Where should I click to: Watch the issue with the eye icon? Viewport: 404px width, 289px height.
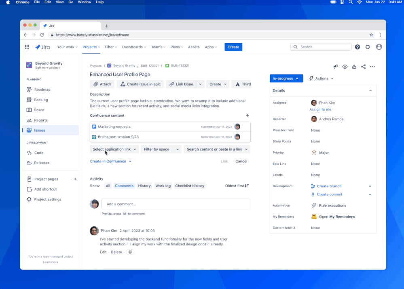[345, 67]
